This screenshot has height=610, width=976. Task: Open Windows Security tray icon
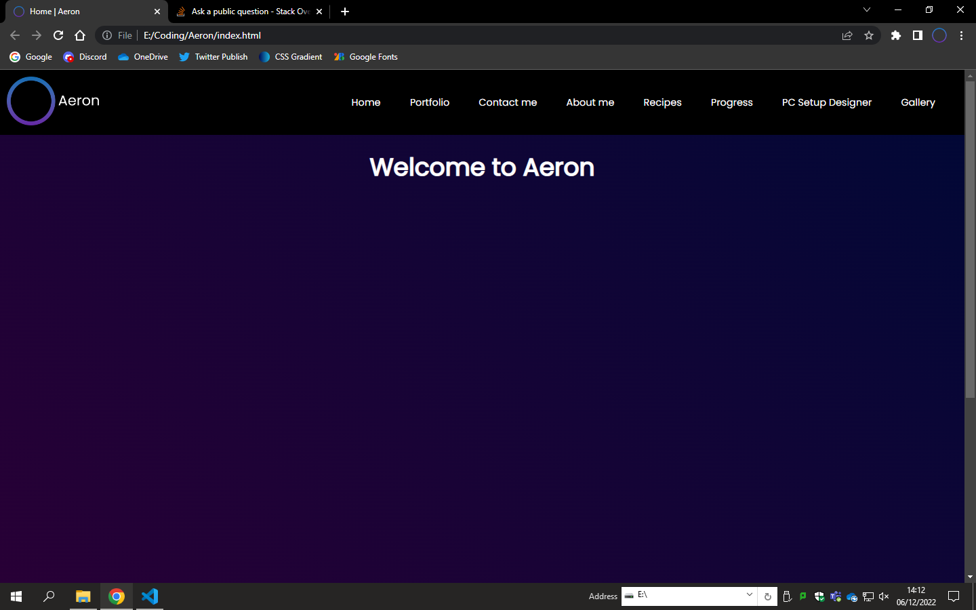point(819,596)
